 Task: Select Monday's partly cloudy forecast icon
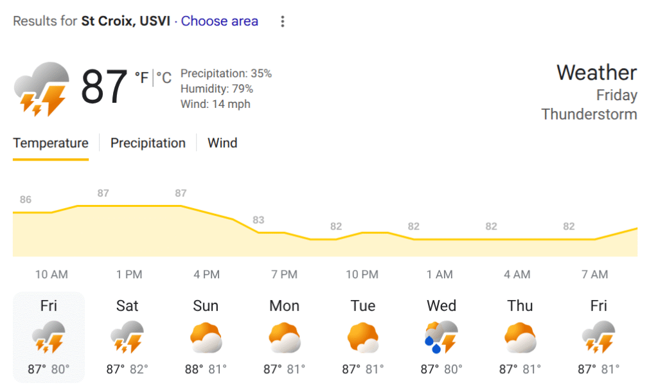coord(285,337)
